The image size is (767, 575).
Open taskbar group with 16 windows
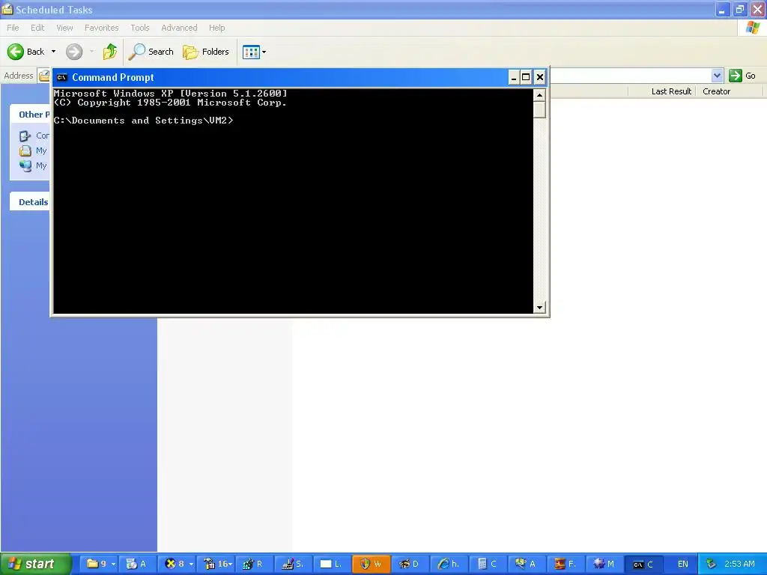pyautogui.click(x=216, y=565)
